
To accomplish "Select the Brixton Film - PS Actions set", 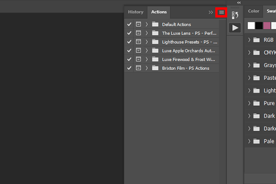I will [185, 68].
